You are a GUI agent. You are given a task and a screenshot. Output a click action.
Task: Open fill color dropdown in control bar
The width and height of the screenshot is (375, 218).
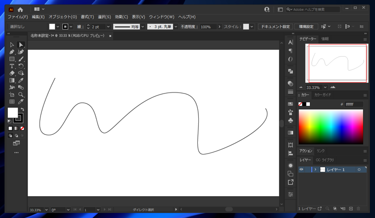point(58,27)
